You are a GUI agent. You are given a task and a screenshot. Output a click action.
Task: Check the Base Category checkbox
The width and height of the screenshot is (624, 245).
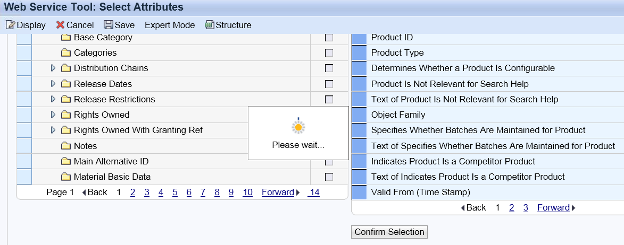pos(329,38)
